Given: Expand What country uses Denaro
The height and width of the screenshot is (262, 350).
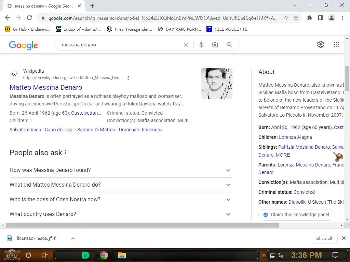Looking at the screenshot, I should (x=121, y=214).
